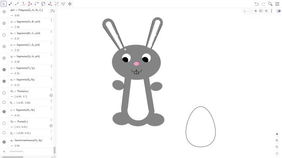
Task: Open the search magnifier icon
Action: tap(270, 4)
